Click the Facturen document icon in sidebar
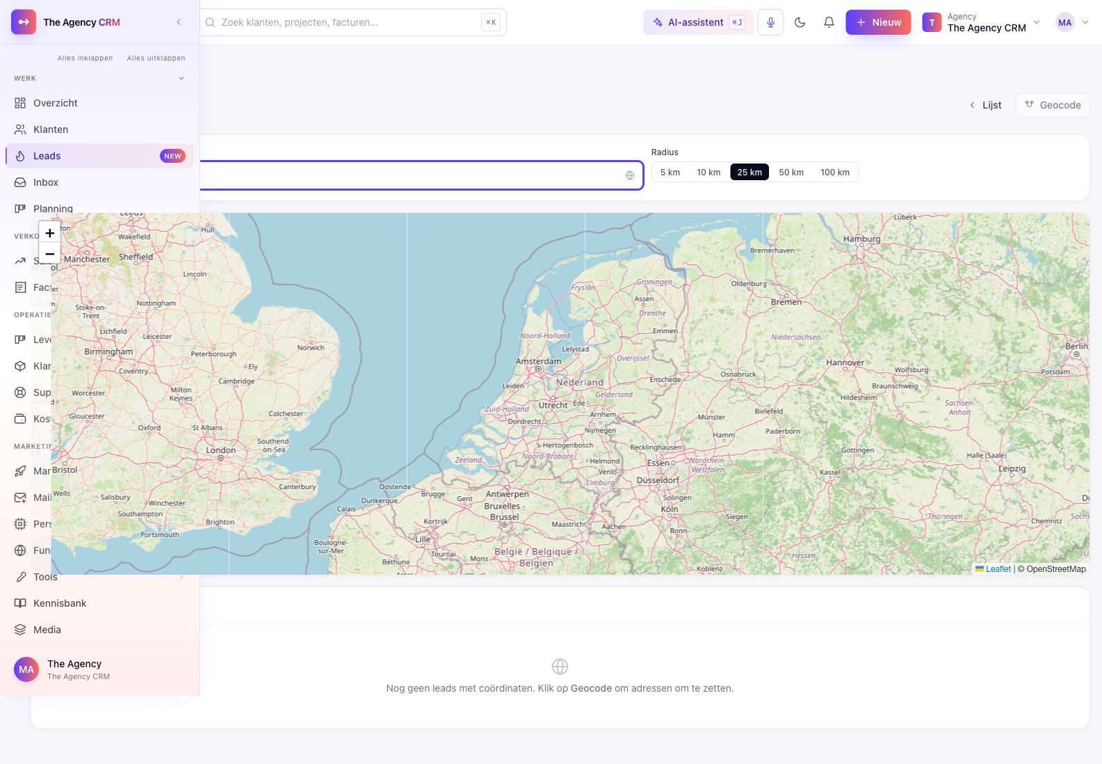Screen dimensions: 1102x764 coord(20,287)
